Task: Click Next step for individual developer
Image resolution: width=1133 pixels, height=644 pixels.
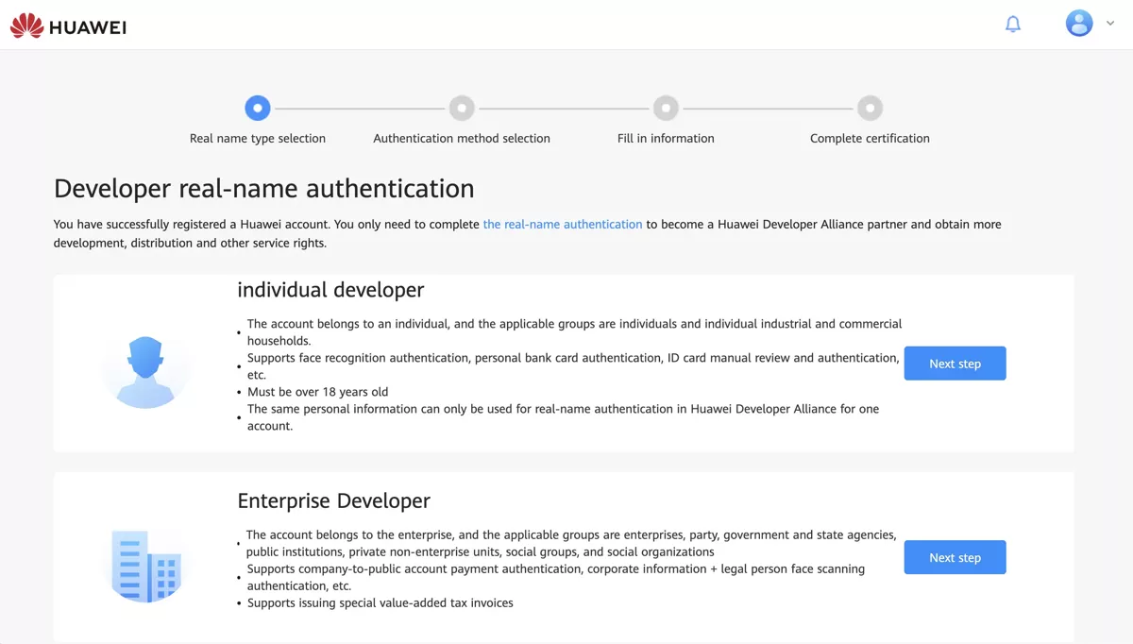Action: click(x=955, y=364)
